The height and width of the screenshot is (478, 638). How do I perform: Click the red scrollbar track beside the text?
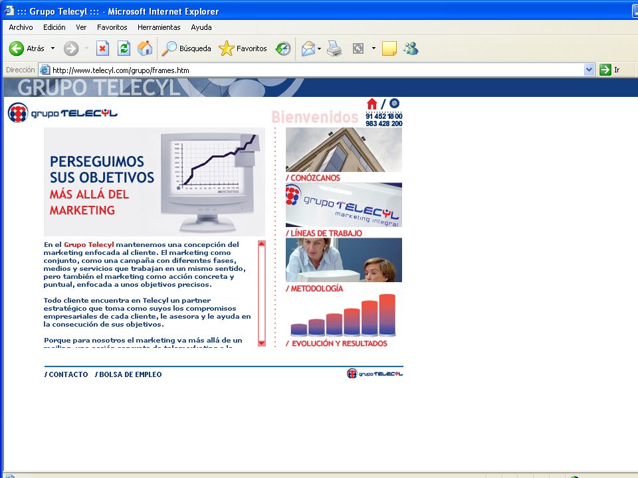tap(262, 293)
